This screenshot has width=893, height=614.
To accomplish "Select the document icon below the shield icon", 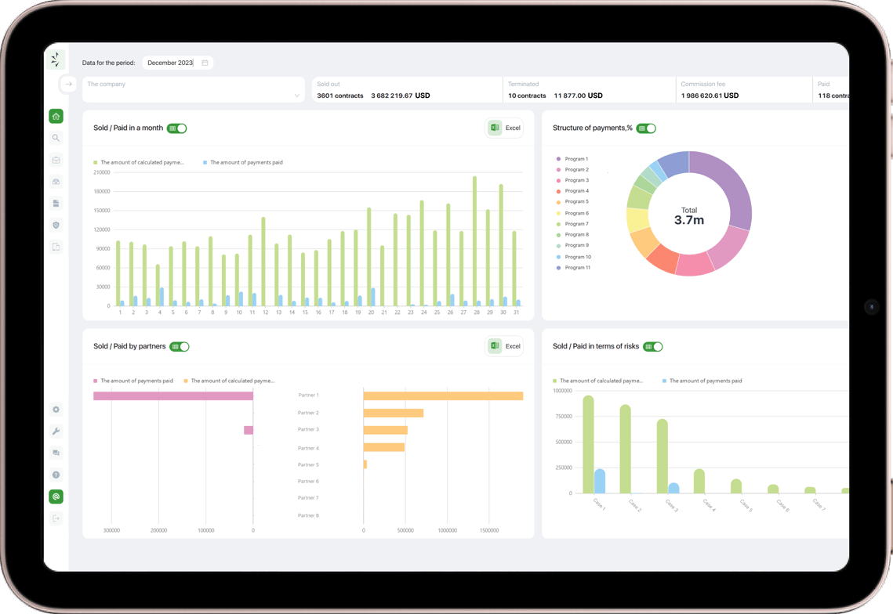I will [x=56, y=246].
